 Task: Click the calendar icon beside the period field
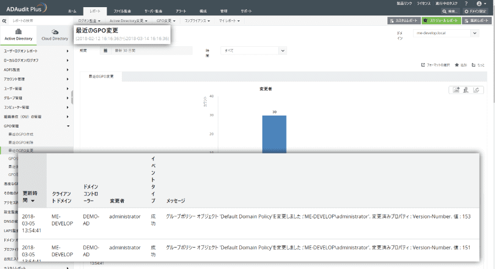[105, 51]
